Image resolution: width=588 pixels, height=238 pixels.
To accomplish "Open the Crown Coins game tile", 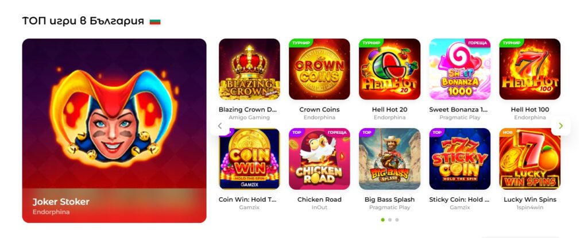I will 319,69.
